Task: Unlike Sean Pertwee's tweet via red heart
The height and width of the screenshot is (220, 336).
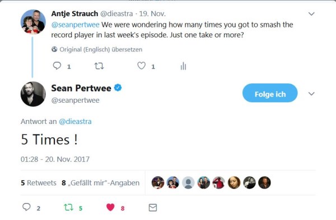Action: point(110,207)
